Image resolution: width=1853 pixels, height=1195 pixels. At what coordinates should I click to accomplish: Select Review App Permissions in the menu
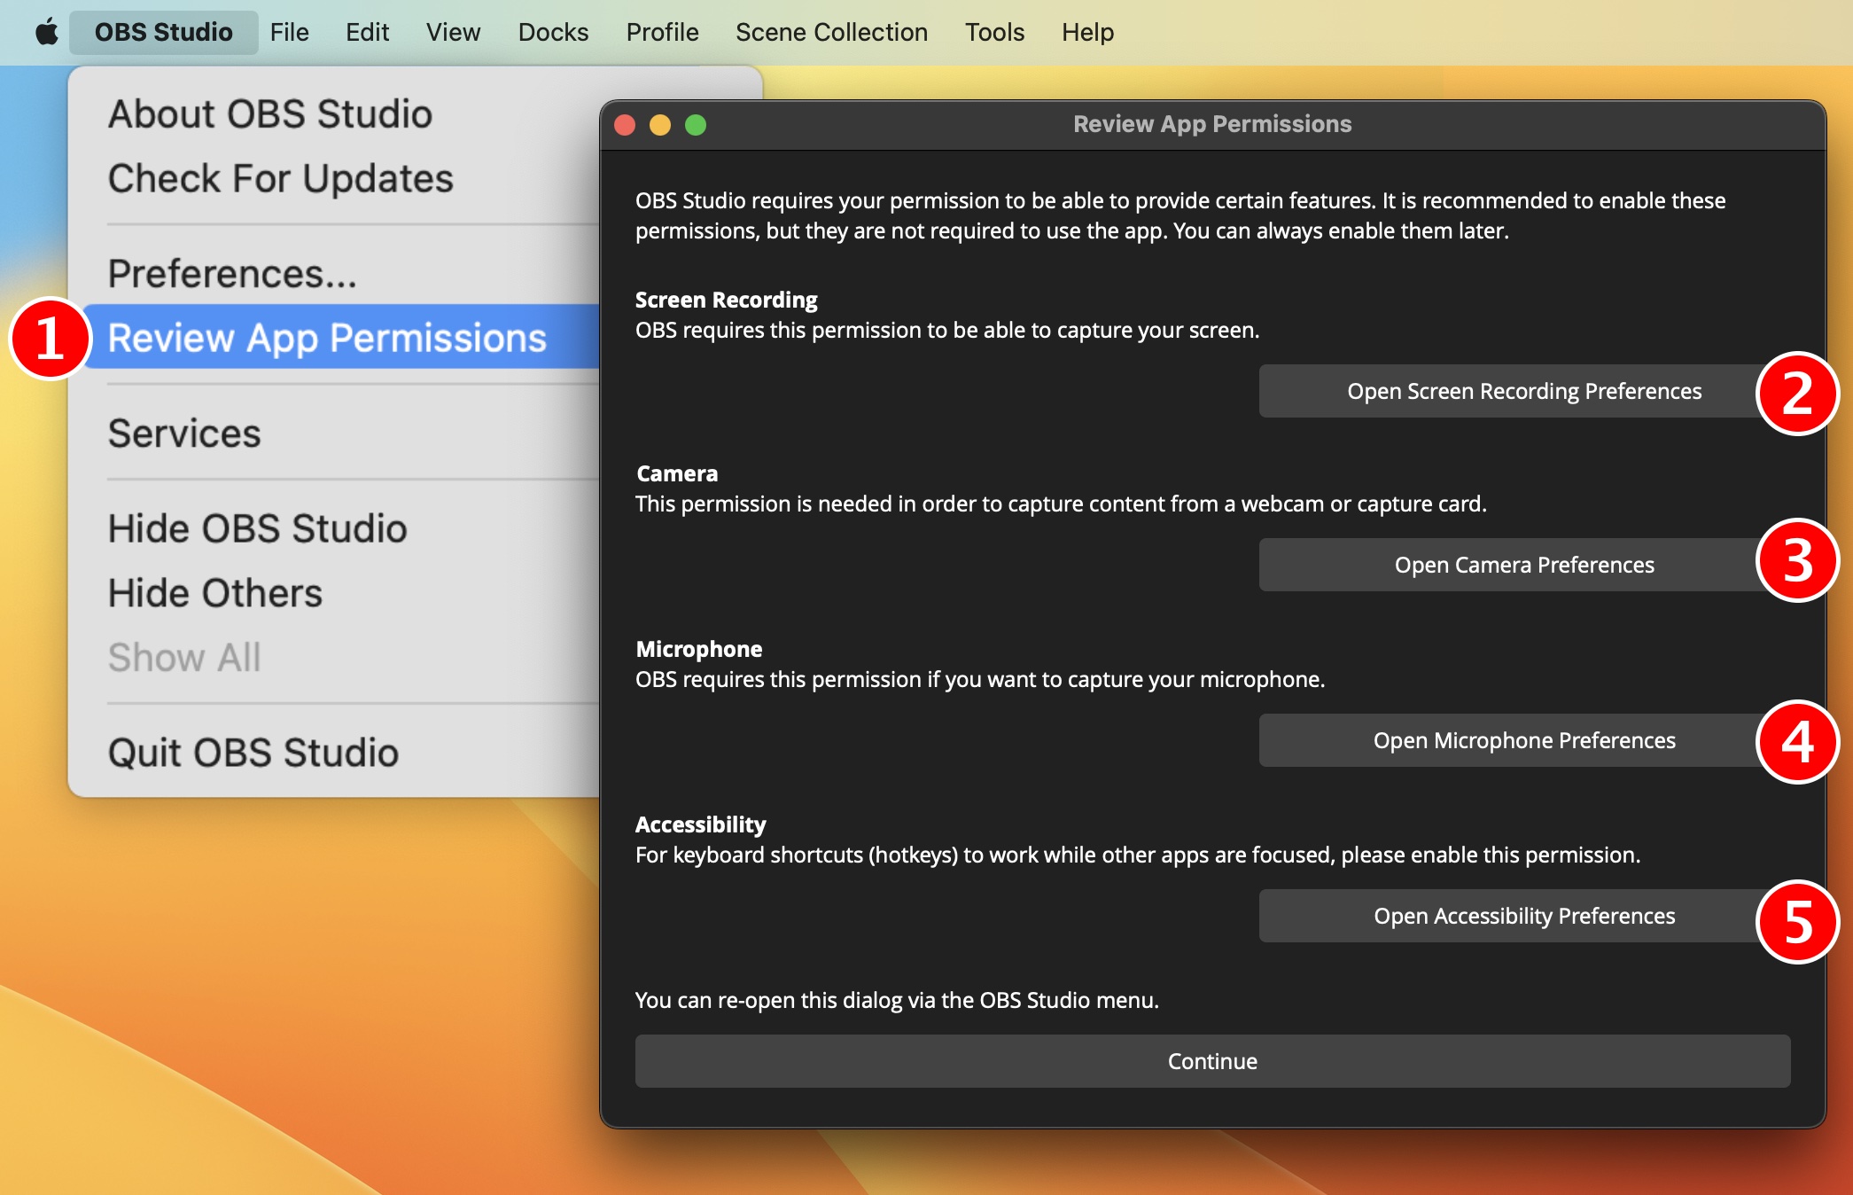pyautogui.click(x=326, y=338)
